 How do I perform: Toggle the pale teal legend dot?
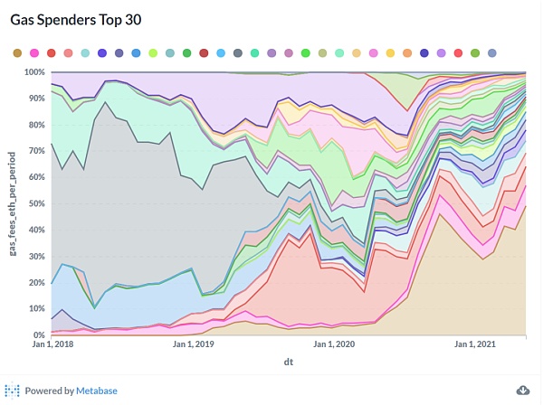(x=85, y=53)
